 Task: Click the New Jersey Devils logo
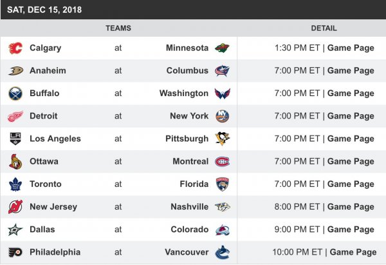(15, 207)
